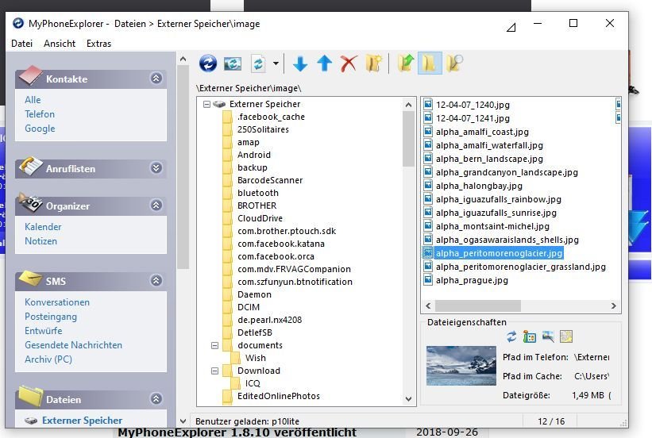Image resolution: width=652 pixels, height=438 pixels.
Task: Select the .facebook_cache folder
Action: pos(271,117)
